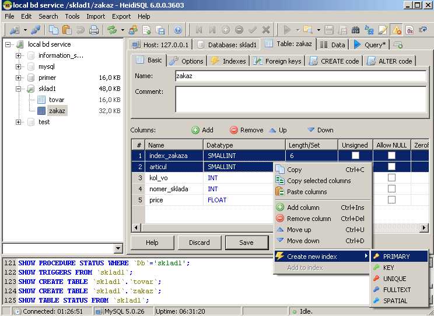Click the new query tab icon

[x=398, y=45]
